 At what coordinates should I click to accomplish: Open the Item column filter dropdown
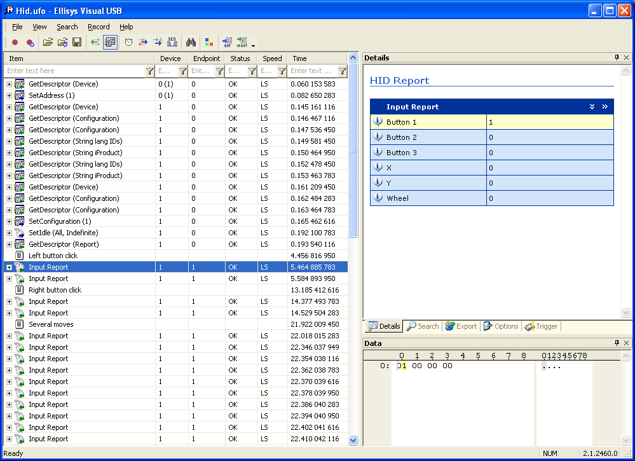tap(149, 71)
